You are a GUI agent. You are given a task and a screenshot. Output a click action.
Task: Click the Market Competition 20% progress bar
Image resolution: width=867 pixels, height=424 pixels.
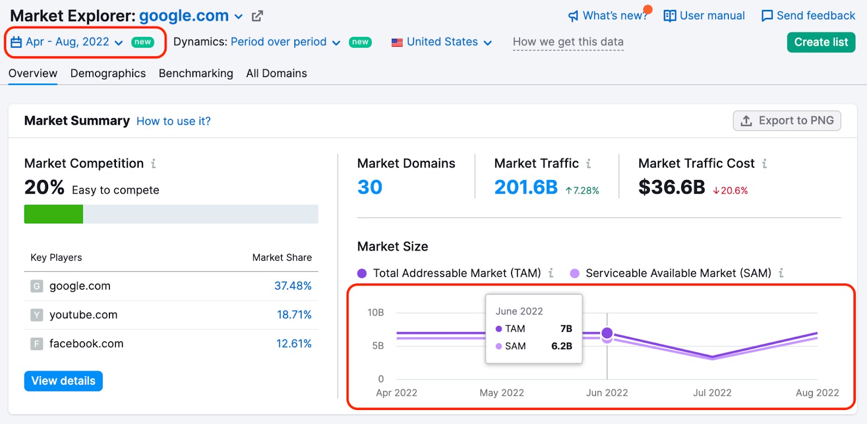[171, 214]
